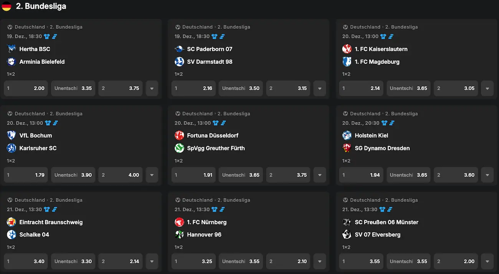Click the German flag beside 2. Bundesliga title
Viewport: 499px width, 274px height.
(6, 6)
